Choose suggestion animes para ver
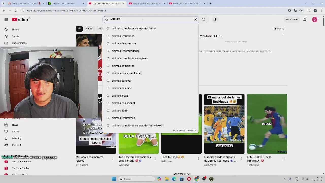The height and width of the screenshot is (183, 325). click(x=150, y=81)
